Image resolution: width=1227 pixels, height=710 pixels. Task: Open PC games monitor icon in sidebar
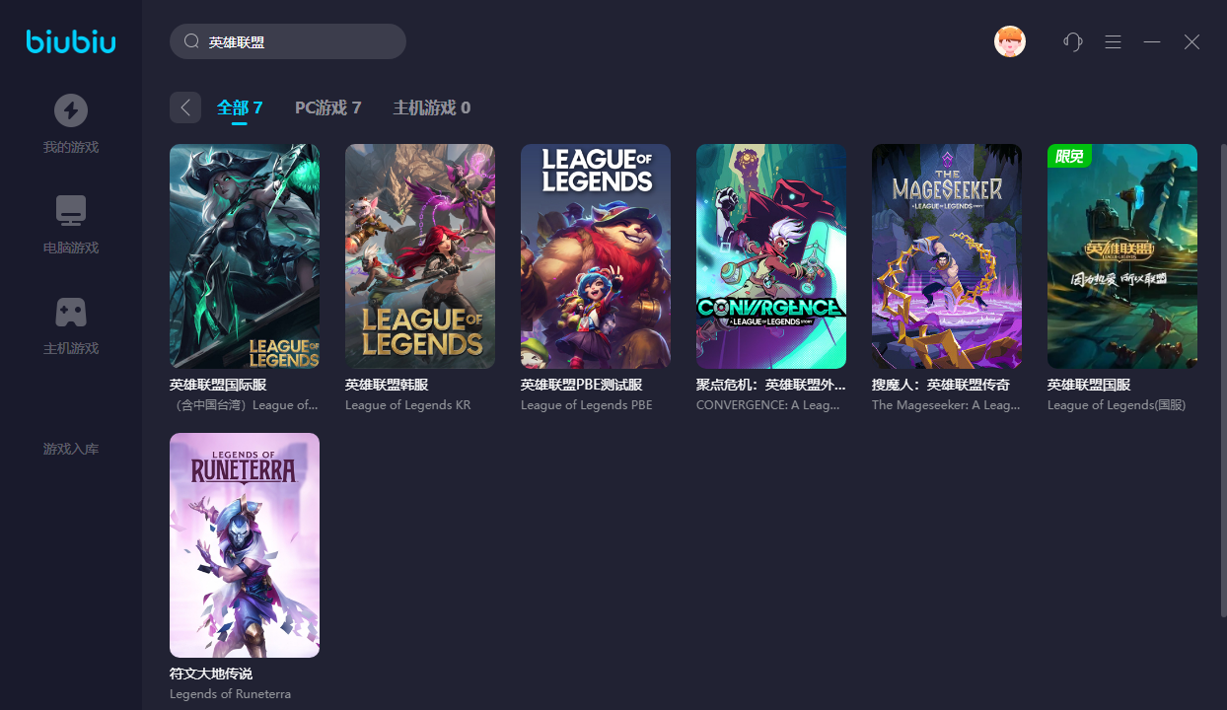tap(70, 211)
